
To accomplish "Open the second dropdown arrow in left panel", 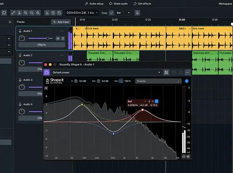I will coord(9,45).
